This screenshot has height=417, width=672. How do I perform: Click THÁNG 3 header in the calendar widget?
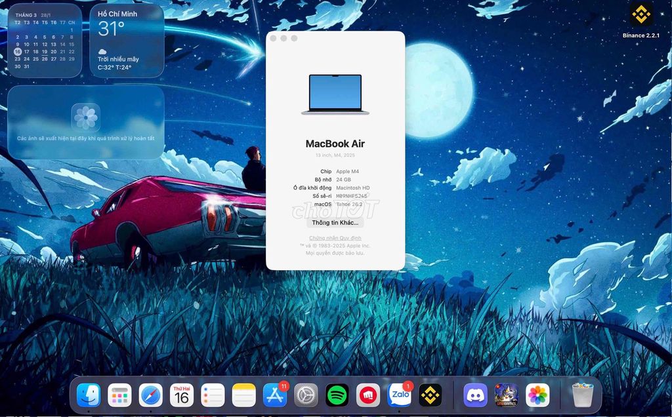[26, 15]
